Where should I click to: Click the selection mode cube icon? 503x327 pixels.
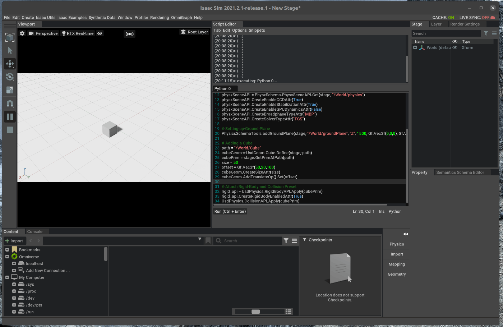(10, 37)
